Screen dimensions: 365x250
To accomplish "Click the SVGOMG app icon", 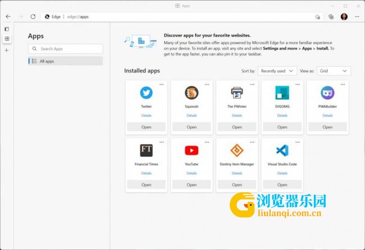I will click(x=282, y=92).
